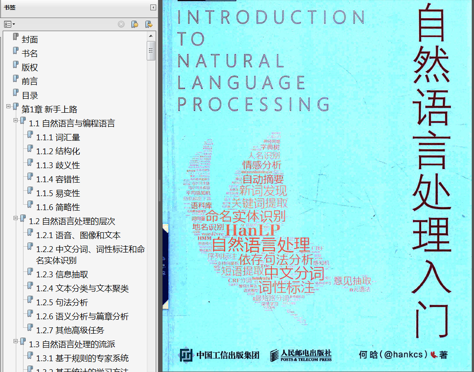Image resolution: width=474 pixels, height=372 pixels.
Task: Select bookmark 1.1.4 容错性
Action: click(58, 179)
